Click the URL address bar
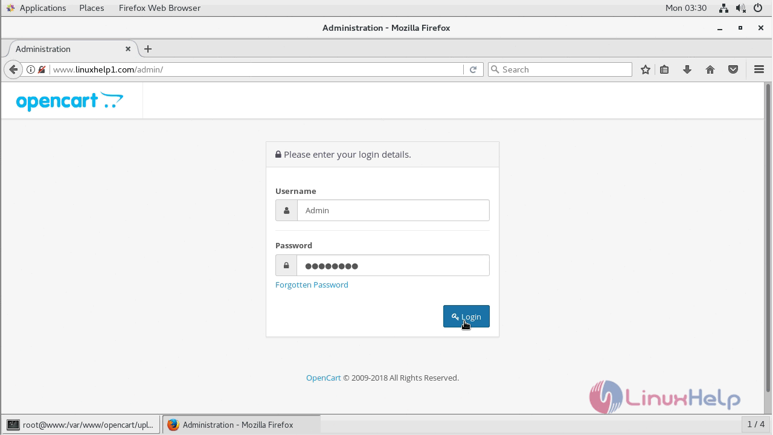The width and height of the screenshot is (773, 435). [256, 69]
